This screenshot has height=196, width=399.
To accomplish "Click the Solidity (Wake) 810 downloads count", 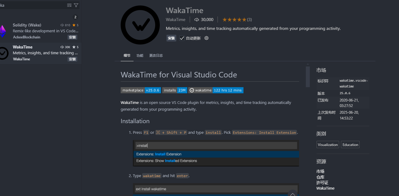I will pos(66,25).
